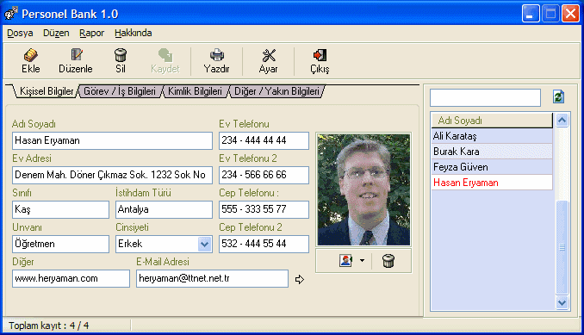This screenshot has width=584, height=335.
Task: Switch to the Kimlik Bilgileri tab
Action: tap(195, 91)
